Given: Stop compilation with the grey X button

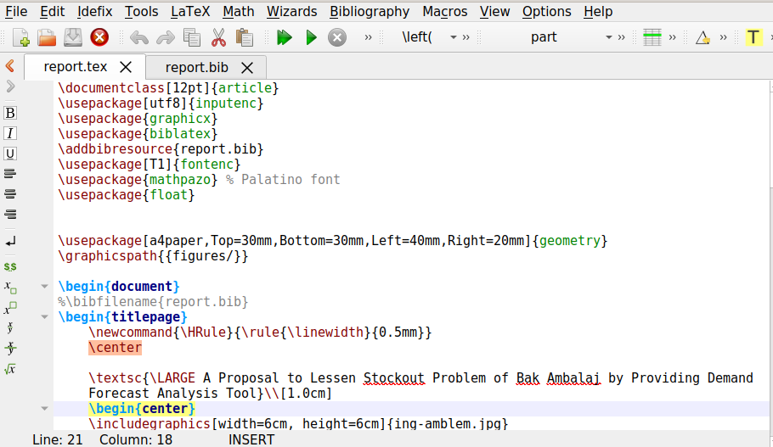Looking at the screenshot, I should pos(337,37).
